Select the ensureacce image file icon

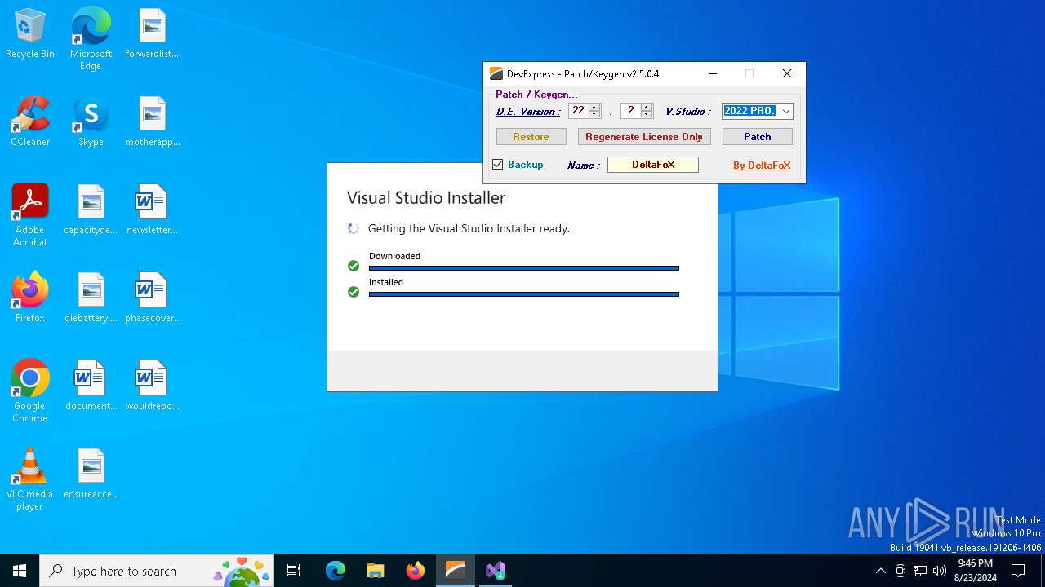coord(91,474)
